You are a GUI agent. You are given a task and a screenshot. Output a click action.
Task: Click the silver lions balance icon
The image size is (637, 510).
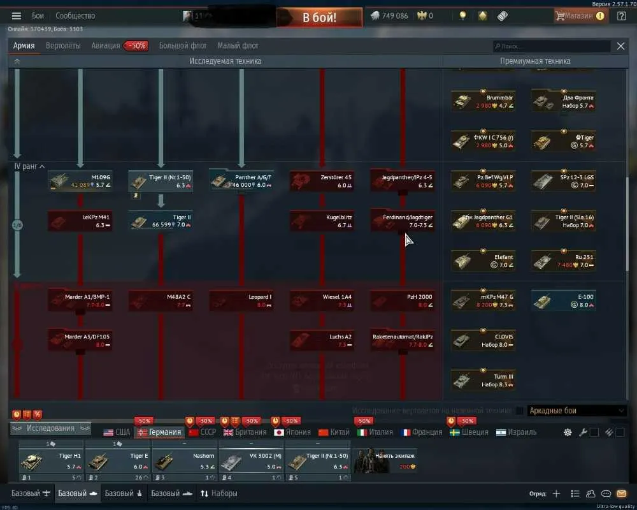point(375,16)
